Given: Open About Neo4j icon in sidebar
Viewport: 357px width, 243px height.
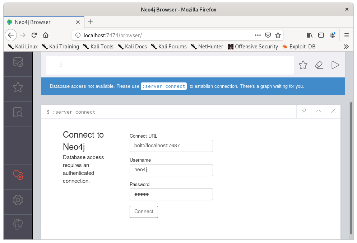Looking at the screenshot, I should (18, 224).
